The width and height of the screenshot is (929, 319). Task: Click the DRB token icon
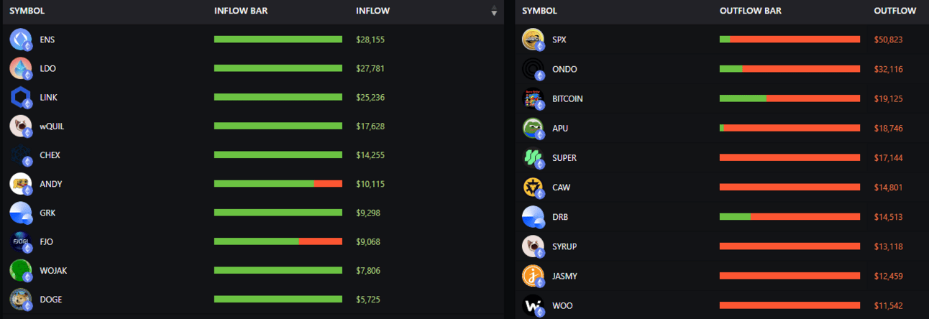click(x=533, y=216)
